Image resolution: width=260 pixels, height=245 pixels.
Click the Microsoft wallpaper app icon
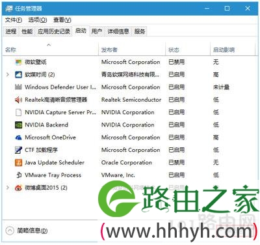(19, 62)
